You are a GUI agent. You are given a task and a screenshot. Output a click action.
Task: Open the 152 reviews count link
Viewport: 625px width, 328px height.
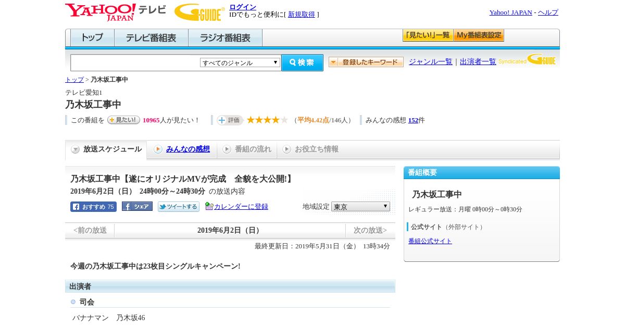pos(413,120)
